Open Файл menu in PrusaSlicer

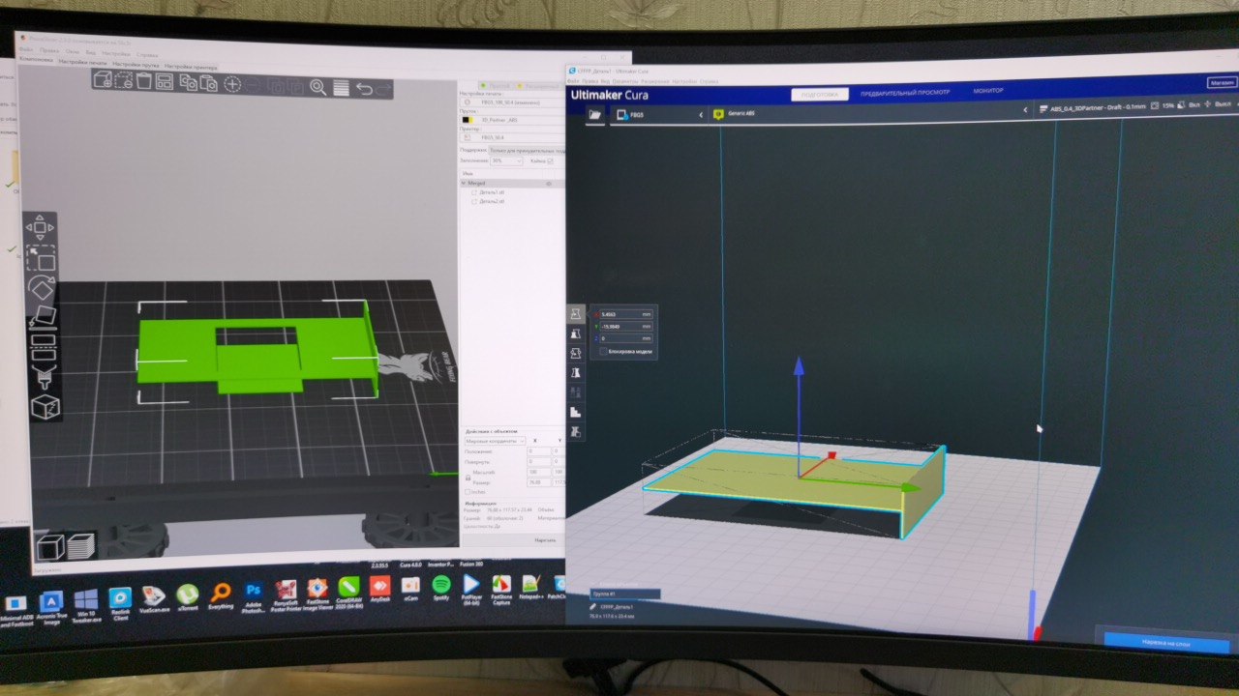pos(26,50)
